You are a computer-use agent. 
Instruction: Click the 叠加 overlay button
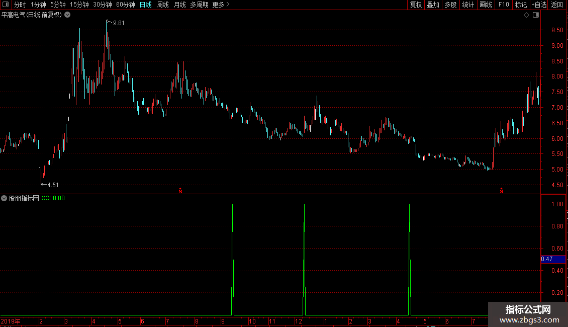[433, 5]
